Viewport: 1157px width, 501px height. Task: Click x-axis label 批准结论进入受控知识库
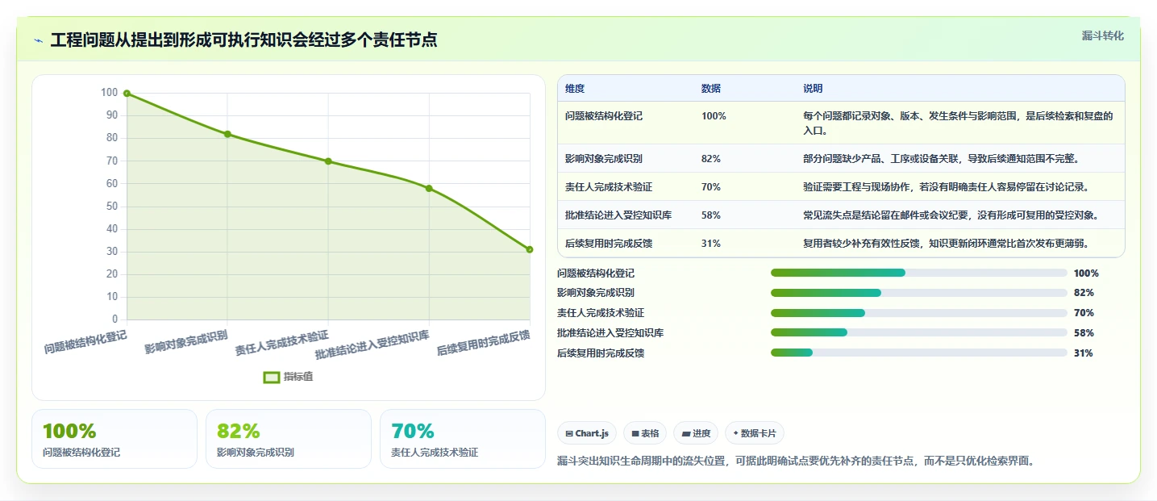(x=372, y=344)
